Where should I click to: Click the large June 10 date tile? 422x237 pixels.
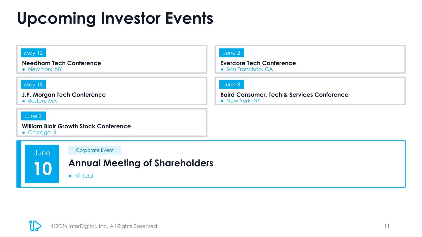pyautogui.click(x=42, y=164)
